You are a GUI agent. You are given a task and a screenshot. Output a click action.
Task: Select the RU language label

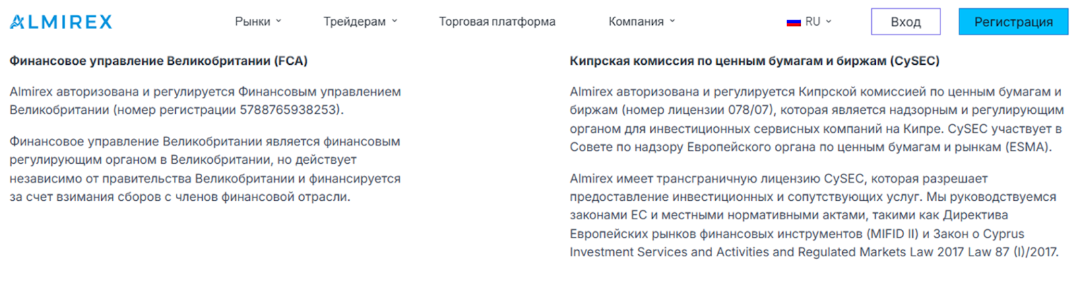813,22
